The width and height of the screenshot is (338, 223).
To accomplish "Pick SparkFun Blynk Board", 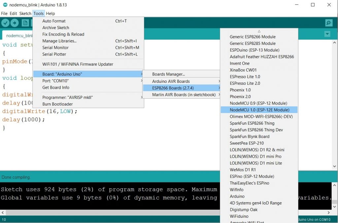I will (259, 137).
